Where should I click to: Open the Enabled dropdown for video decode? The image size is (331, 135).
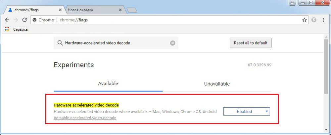coord(247,112)
